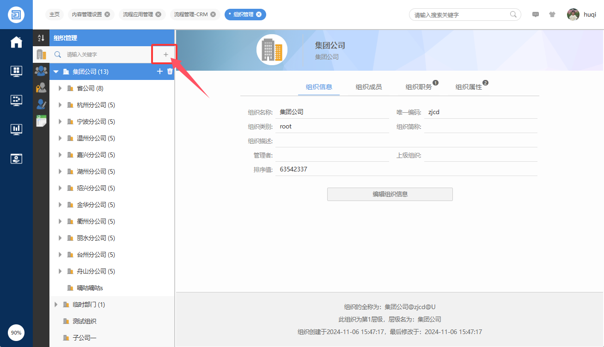Screen dimensions: 604x347
Task: Open the huqi user avatar
Action: point(573,14)
